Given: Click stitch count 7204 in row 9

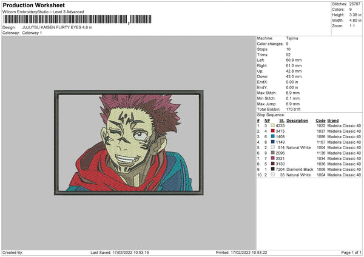Looking at the screenshot, I should 280,170.
